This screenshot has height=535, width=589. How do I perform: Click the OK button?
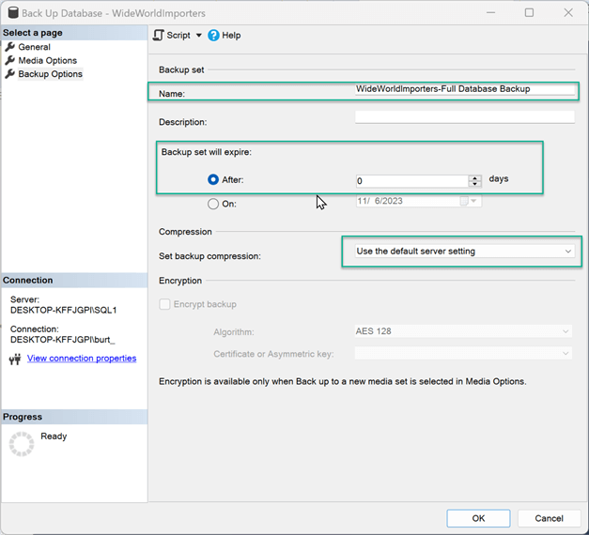coord(478,518)
